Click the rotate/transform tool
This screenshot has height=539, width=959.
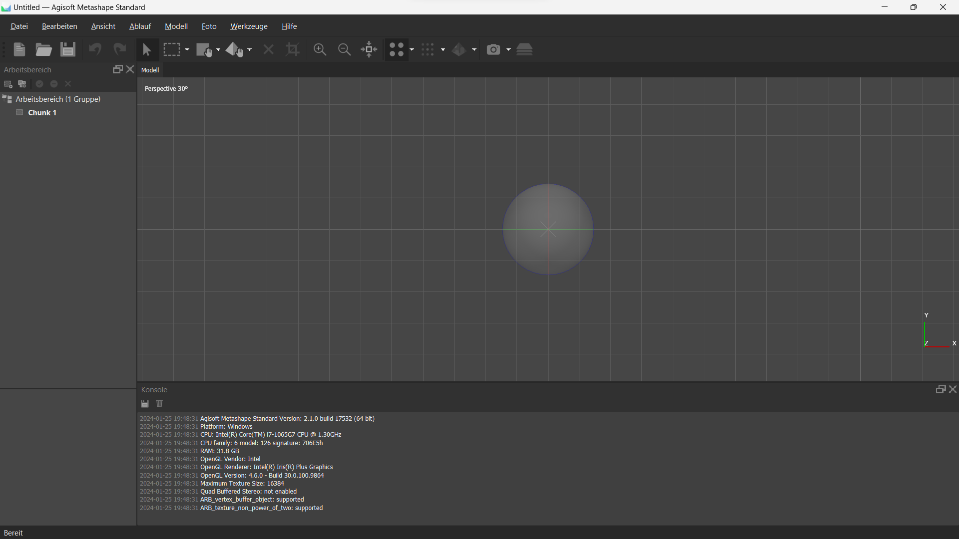tap(234, 49)
